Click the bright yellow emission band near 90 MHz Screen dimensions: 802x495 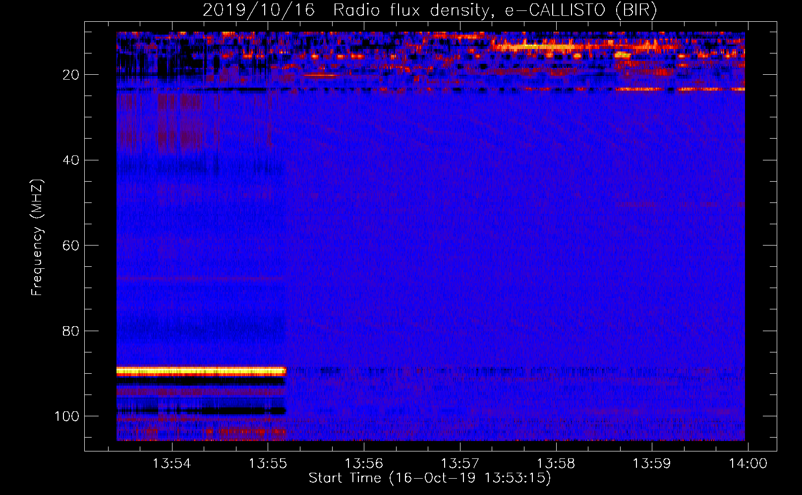tap(201, 371)
